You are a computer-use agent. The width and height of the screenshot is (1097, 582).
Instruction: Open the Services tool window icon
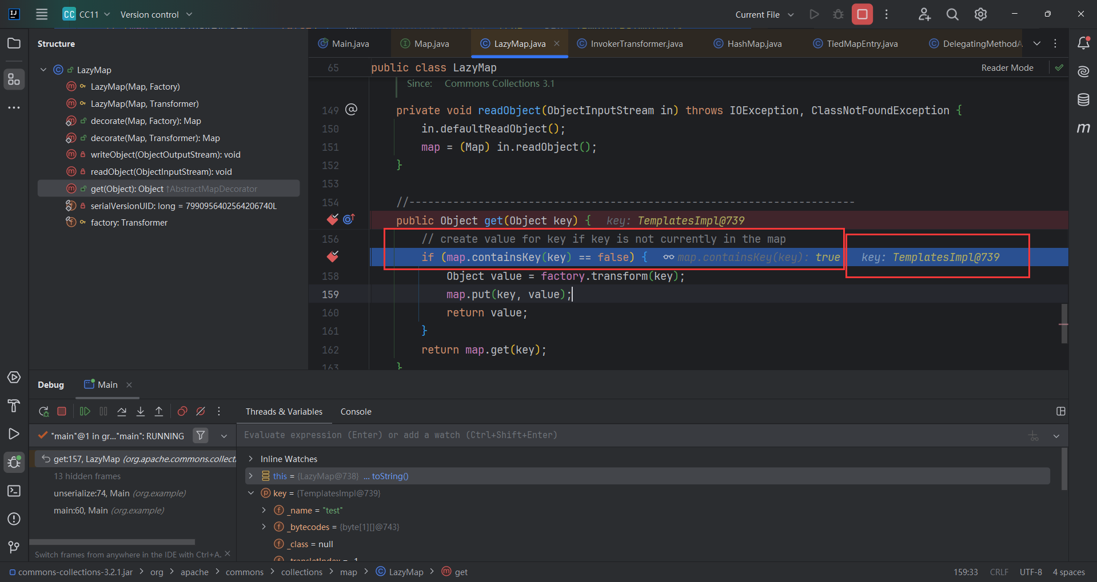pyautogui.click(x=14, y=378)
